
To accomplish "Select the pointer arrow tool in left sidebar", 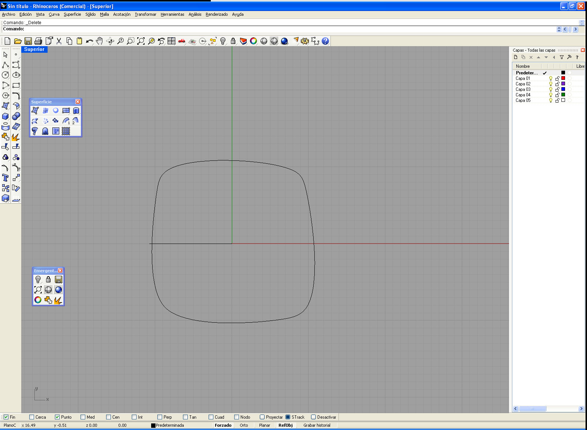I will [x=5, y=55].
